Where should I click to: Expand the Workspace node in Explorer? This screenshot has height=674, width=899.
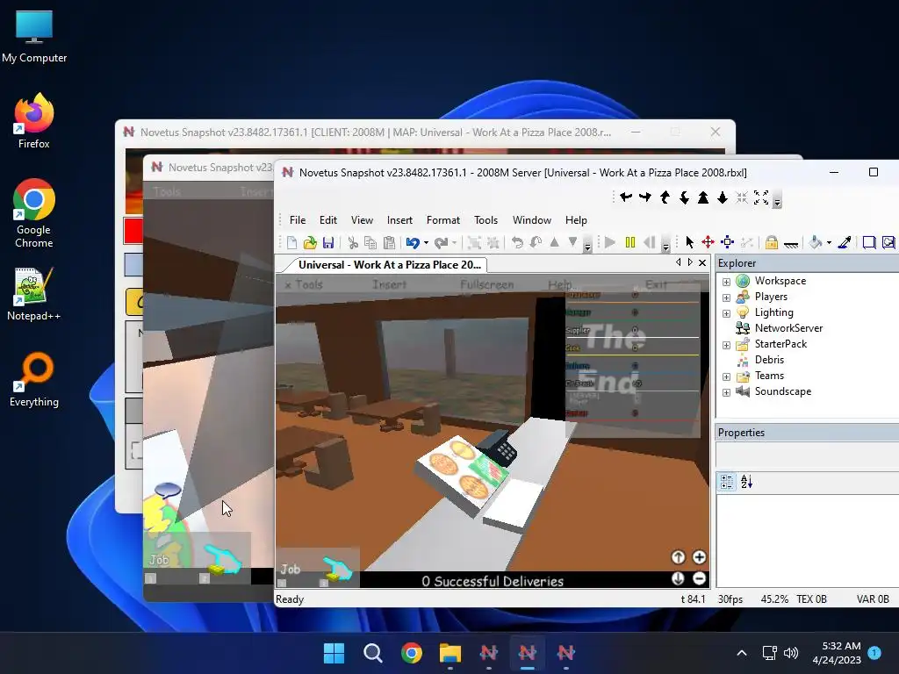[x=726, y=282]
